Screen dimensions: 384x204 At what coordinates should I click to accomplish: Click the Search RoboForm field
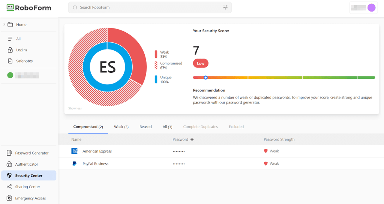pyautogui.click(x=150, y=7)
